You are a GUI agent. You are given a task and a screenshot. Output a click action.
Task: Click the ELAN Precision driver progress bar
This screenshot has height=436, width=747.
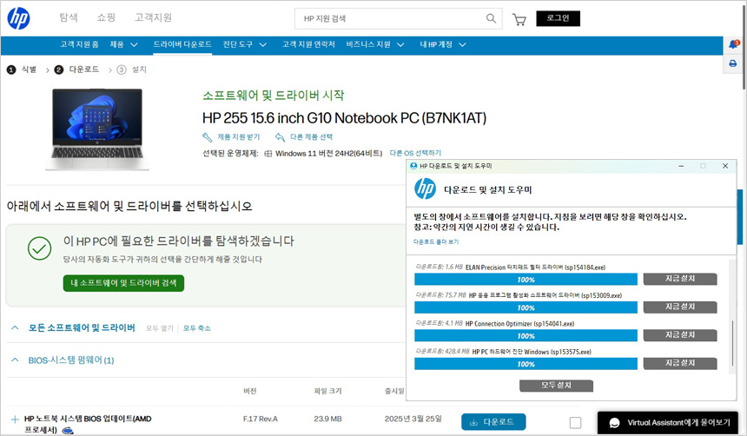click(x=526, y=280)
